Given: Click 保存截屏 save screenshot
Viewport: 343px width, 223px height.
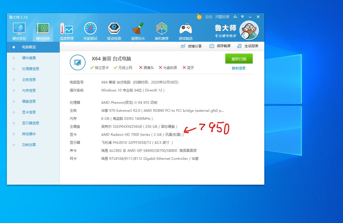Looking at the screenshot, I should 223,46.
